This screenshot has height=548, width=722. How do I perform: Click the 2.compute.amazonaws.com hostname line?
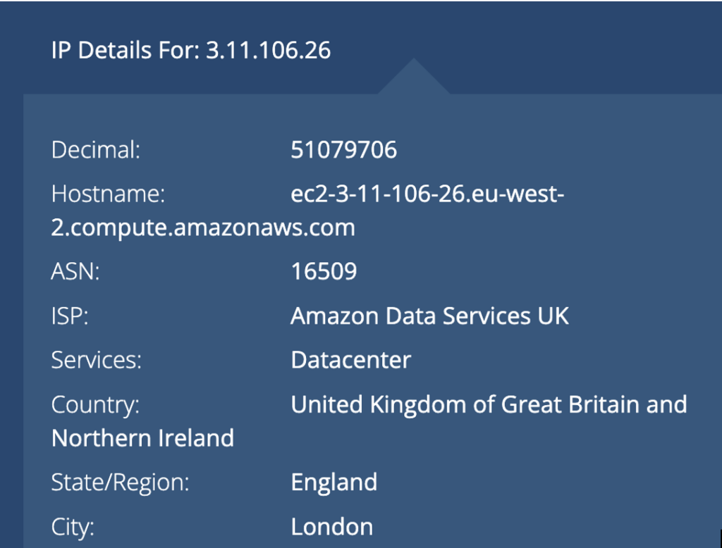pos(203,228)
